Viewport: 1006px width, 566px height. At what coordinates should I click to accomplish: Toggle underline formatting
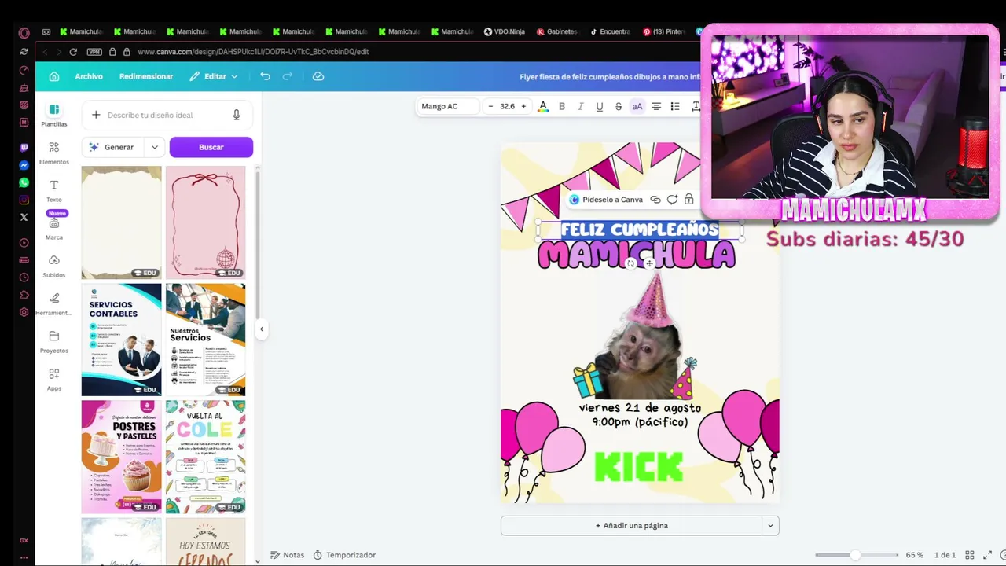[600, 106]
